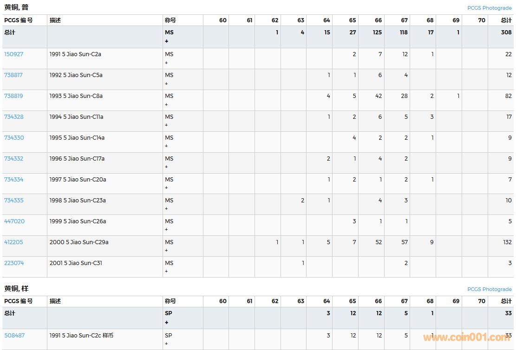The width and height of the screenshot is (516, 350).
Task: Open PCGS number 150927 link
Action: (x=13, y=54)
